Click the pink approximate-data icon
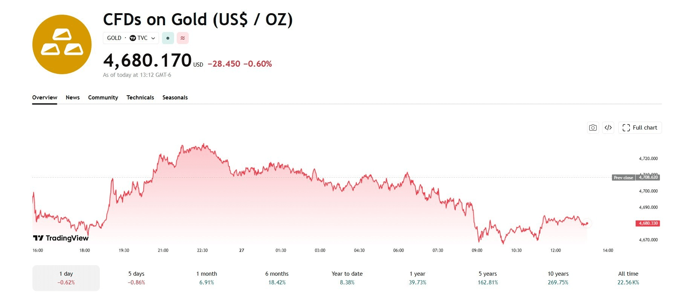 point(183,38)
